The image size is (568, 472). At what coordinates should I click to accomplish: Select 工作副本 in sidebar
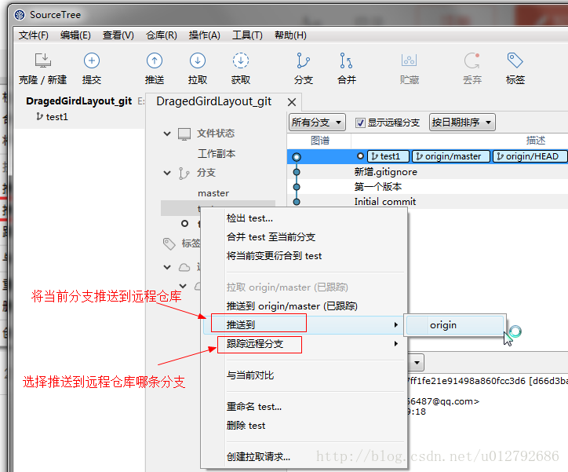(x=217, y=153)
